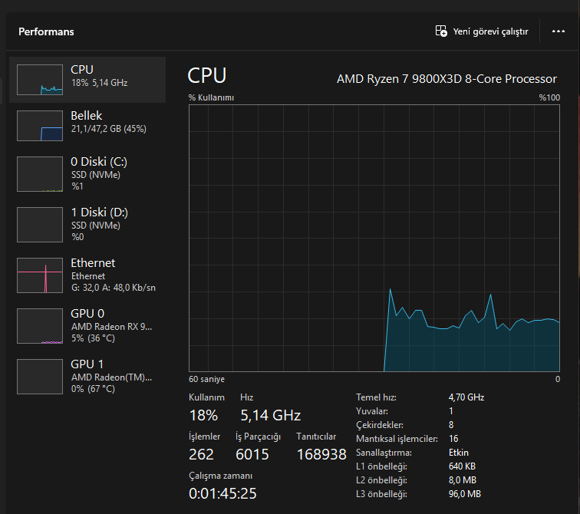
Task: Open the three-dot more options menu
Action: (x=559, y=31)
